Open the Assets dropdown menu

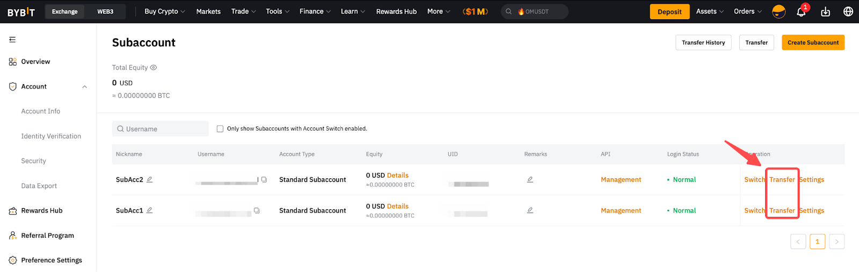pos(709,12)
